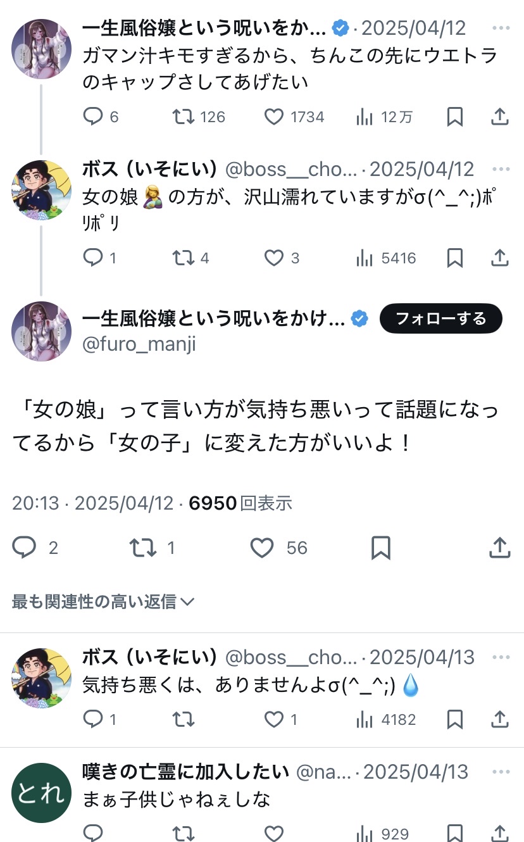
Task: Retweet the top tweet with 126 retweets
Action: pyautogui.click(x=184, y=116)
